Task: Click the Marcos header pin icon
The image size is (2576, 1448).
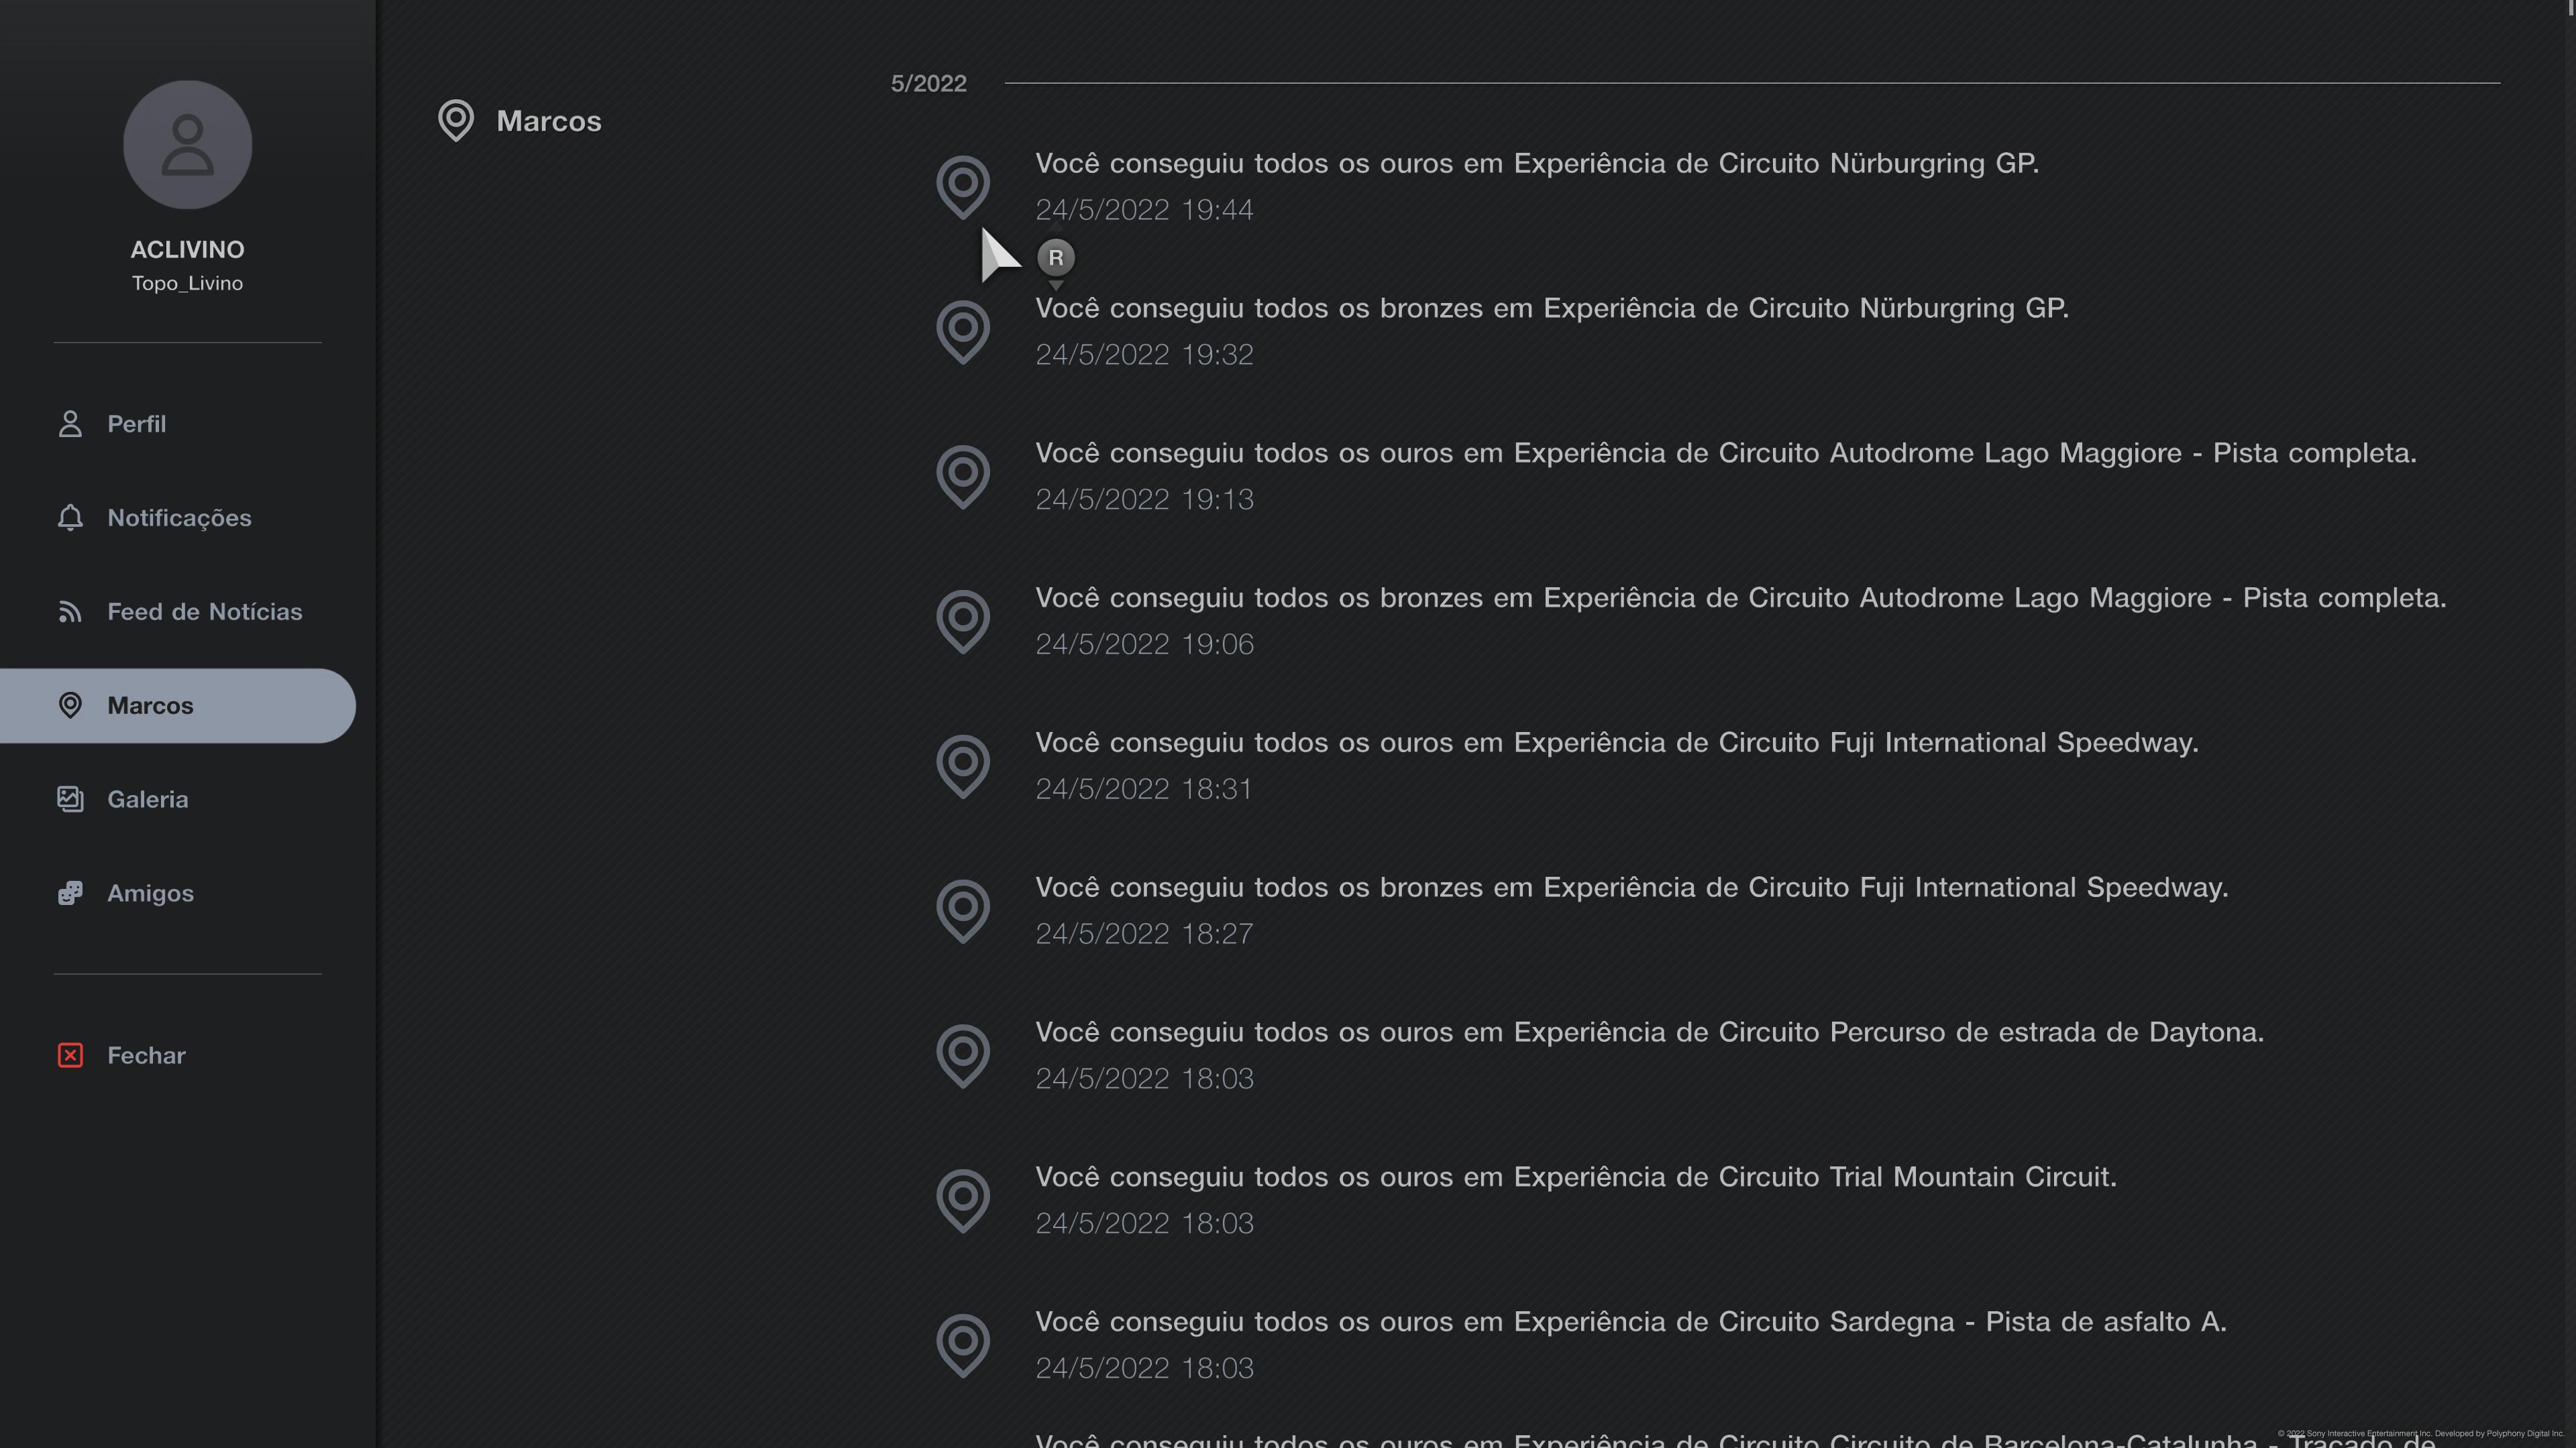Action: click(x=456, y=121)
